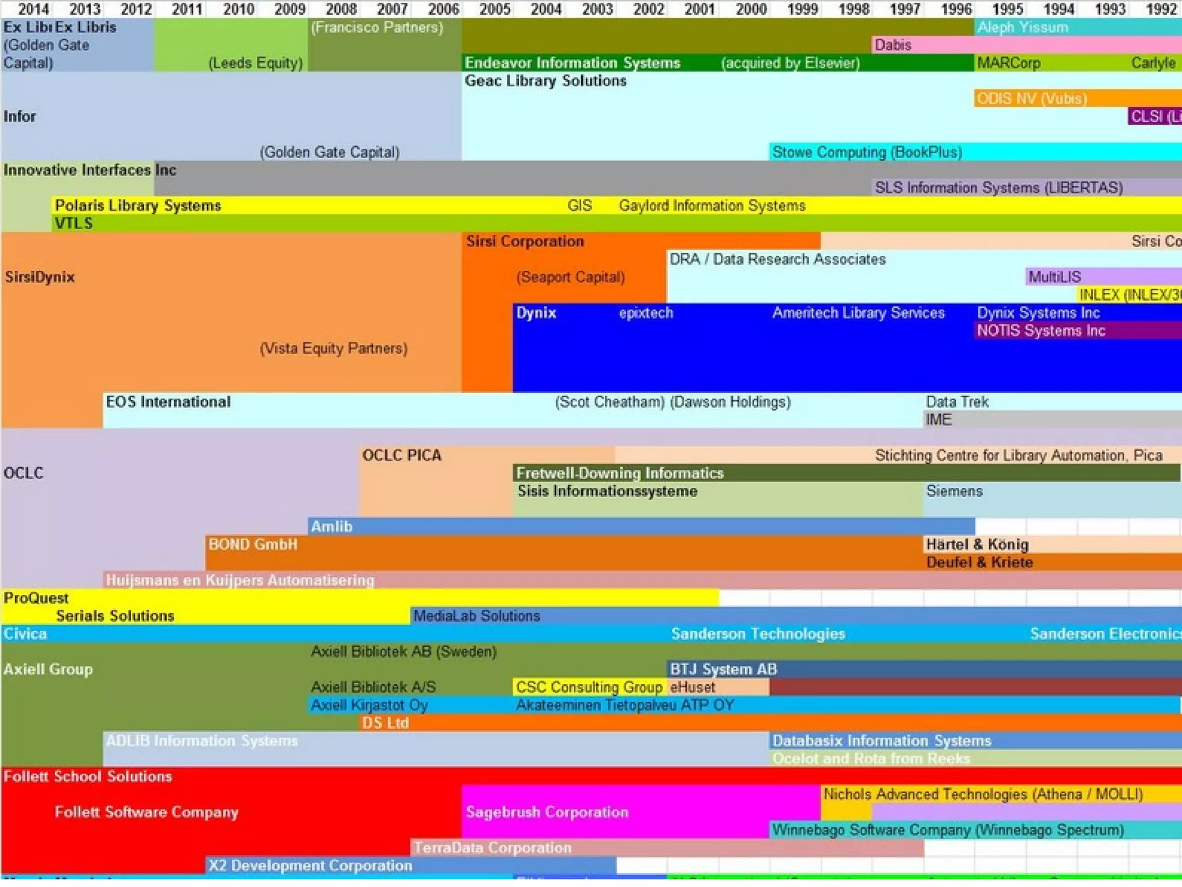
Task: Click Akateeminen Tietopalveu ATP OY text
Action: coord(625,705)
